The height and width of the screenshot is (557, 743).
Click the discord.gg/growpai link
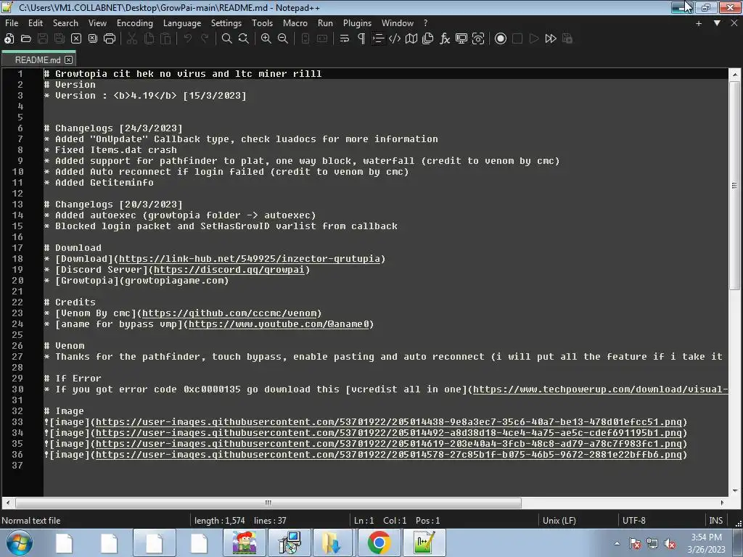229,270
